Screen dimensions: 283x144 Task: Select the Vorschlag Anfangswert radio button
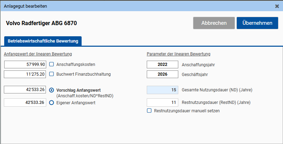(51, 90)
